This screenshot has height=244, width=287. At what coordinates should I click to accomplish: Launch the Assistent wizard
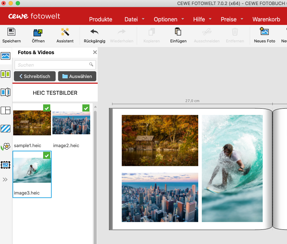[65, 32]
